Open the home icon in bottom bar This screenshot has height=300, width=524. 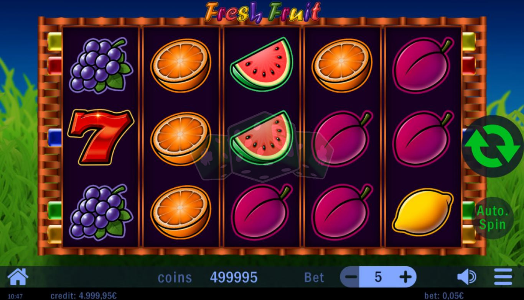[x=18, y=277]
